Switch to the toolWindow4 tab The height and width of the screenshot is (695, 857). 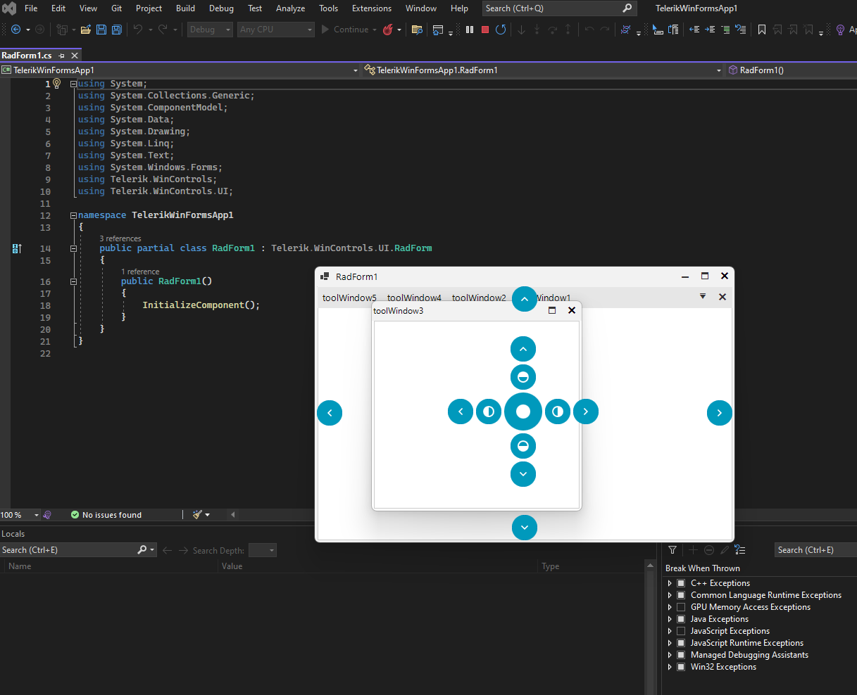[414, 298]
